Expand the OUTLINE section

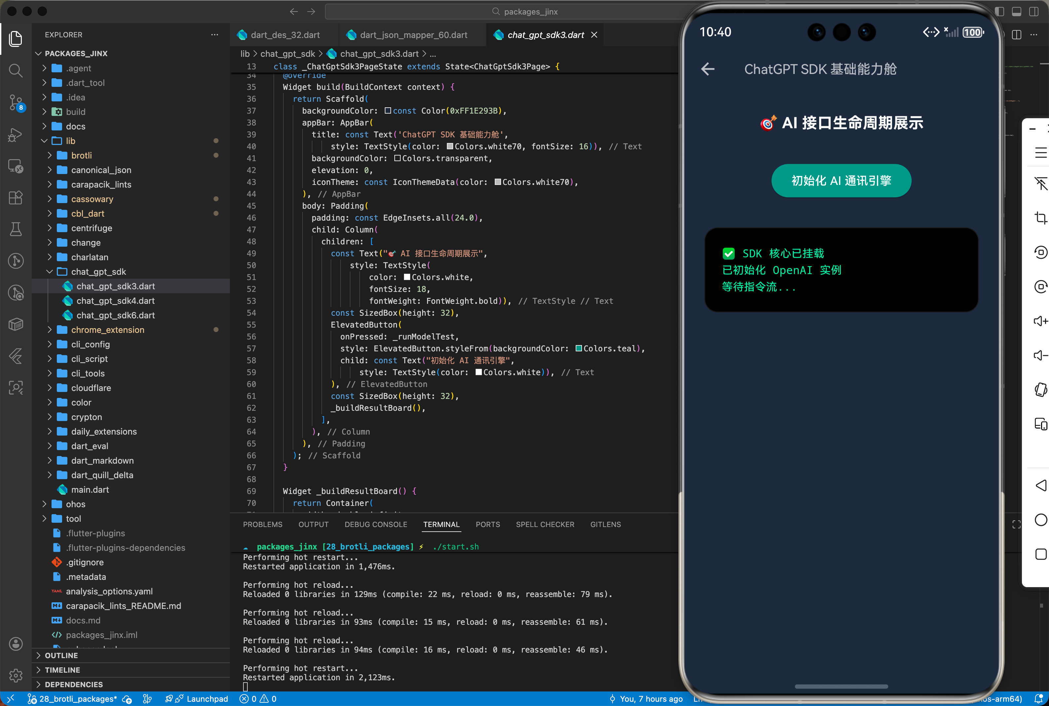point(130,655)
